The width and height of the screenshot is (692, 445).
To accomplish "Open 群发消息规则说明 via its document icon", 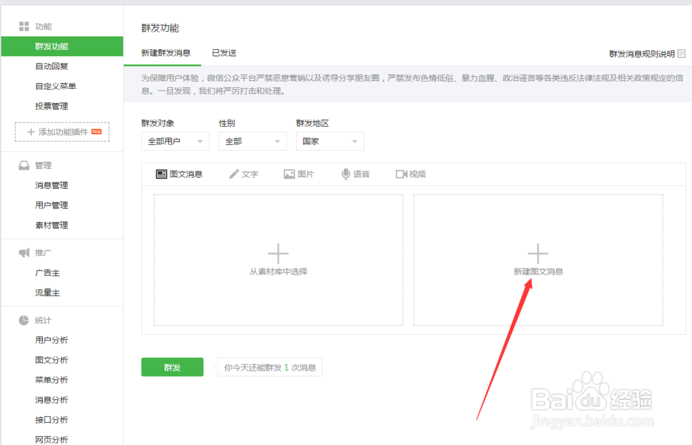I will click(x=683, y=53).
